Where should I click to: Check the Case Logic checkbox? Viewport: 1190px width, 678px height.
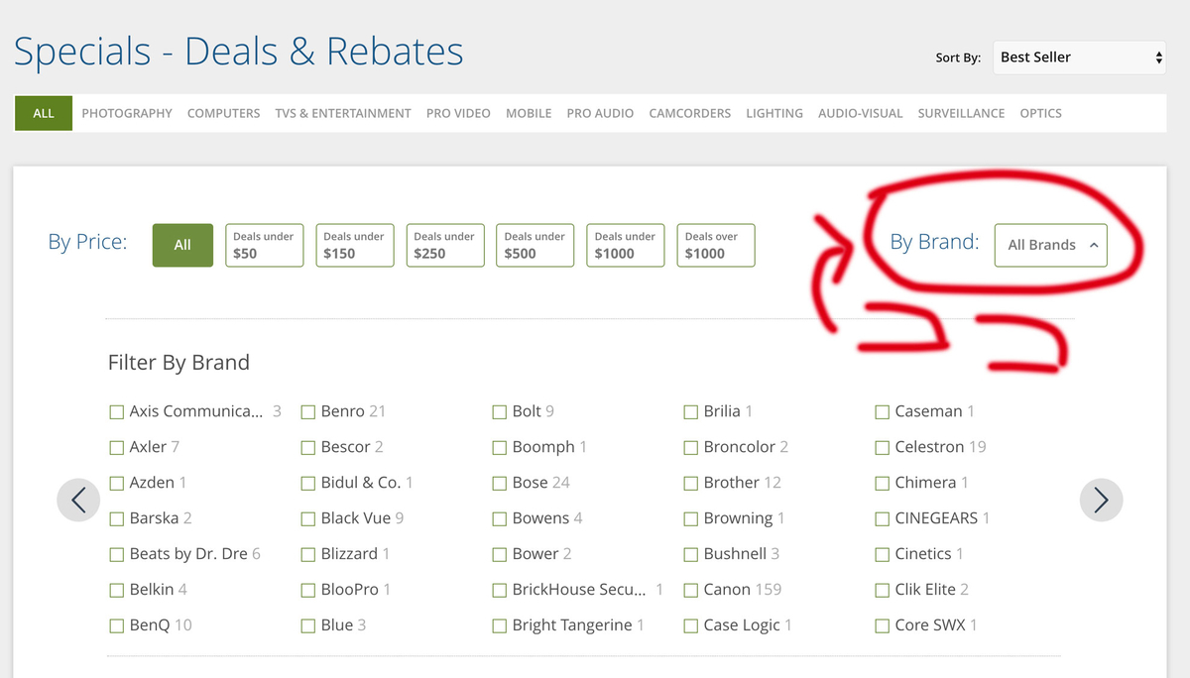(x=691, y=625)
